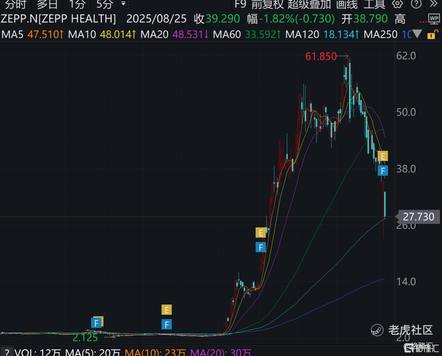Open the more-periods dropdown arrow after 5分
Screen dimensions: 442x356
pos(124,4)
